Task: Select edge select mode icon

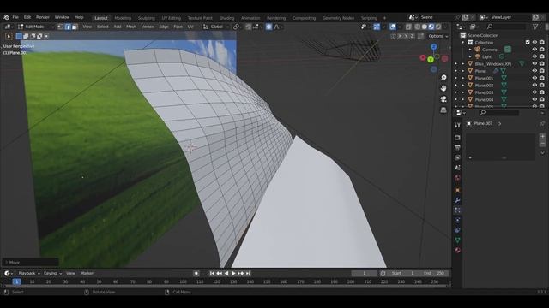Action: click(x=68, y=27)
